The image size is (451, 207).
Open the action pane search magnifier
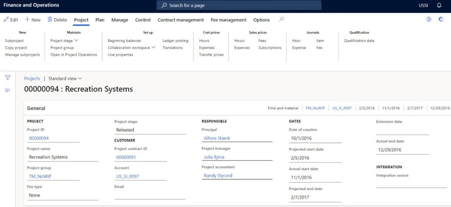point(281,19)
